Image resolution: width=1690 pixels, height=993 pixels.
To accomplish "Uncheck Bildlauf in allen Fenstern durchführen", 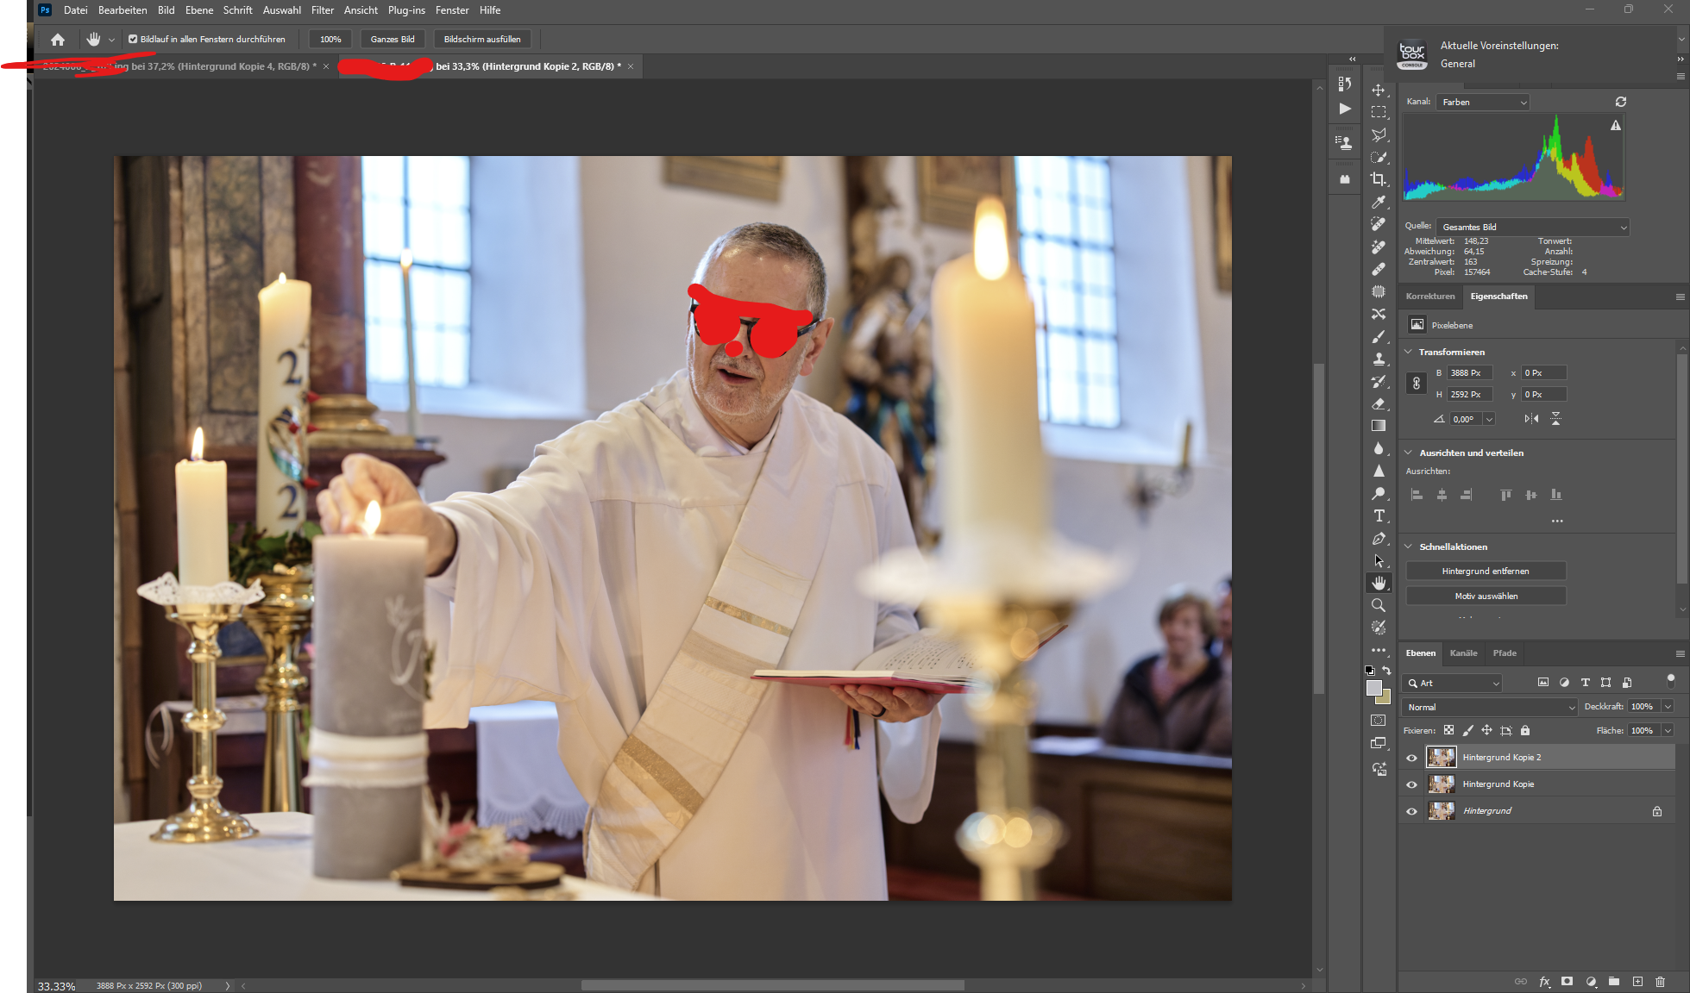I will (x=133, y=39).
